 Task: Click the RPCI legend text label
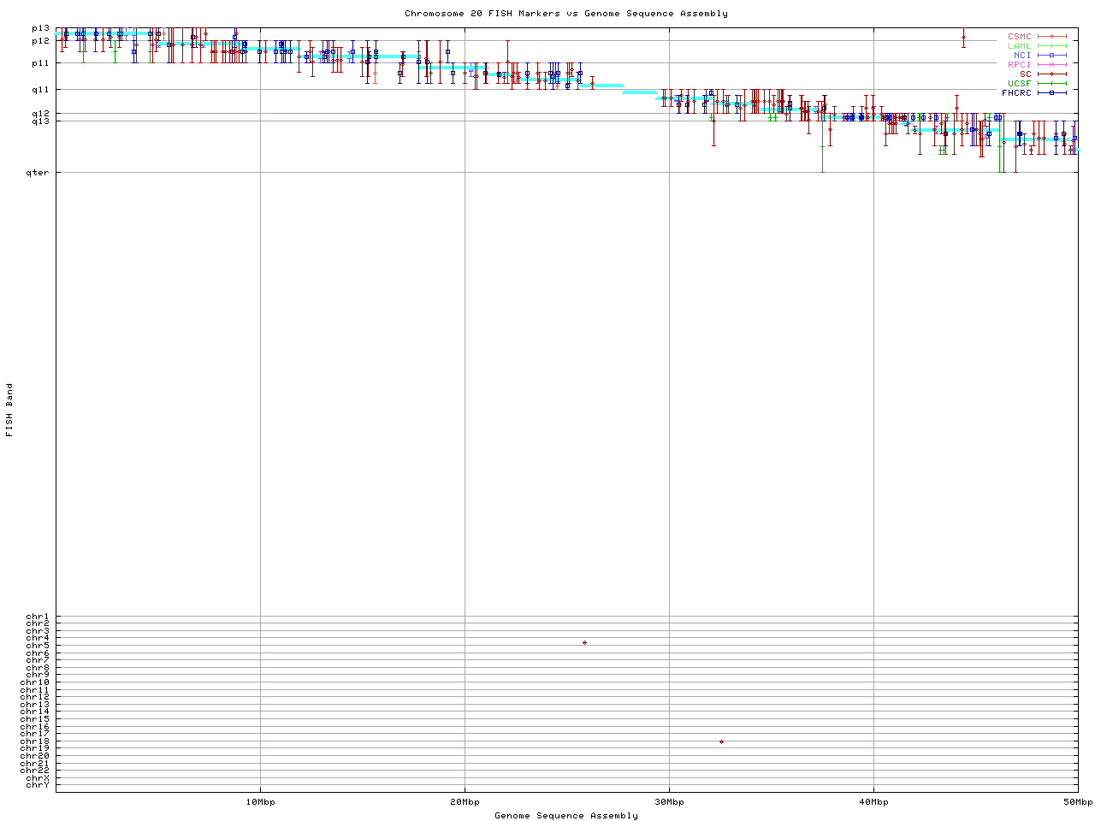pyautogui.click(x=1019, y=64)
